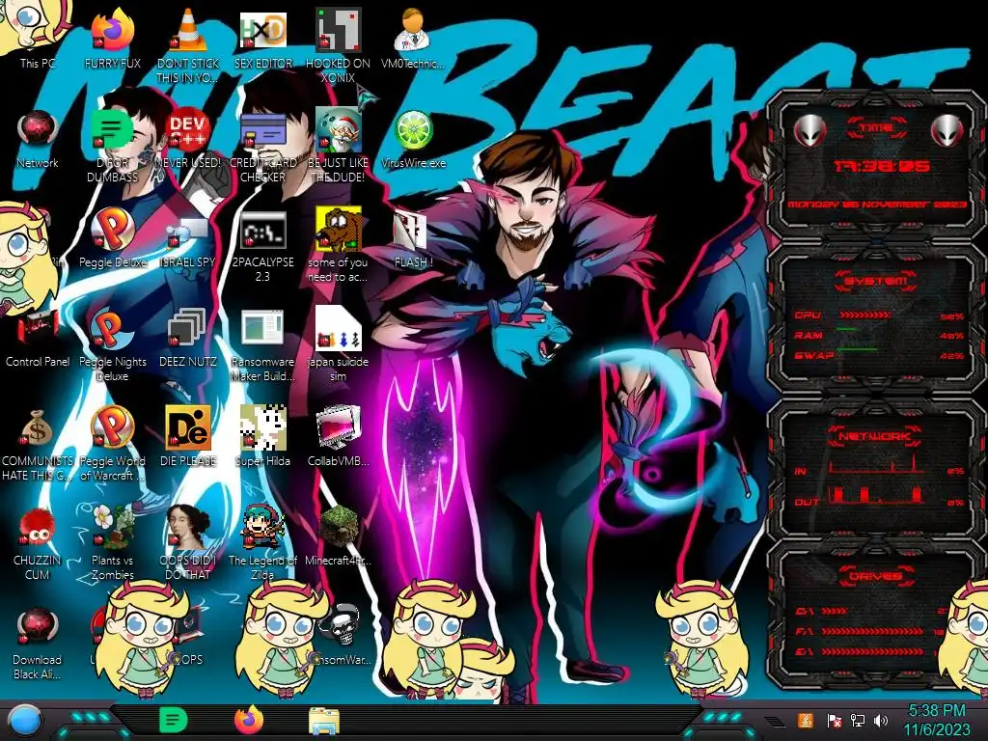Open File Explorer from the taskbar
This screenshot has height=741, width=988.
[324, 720]
